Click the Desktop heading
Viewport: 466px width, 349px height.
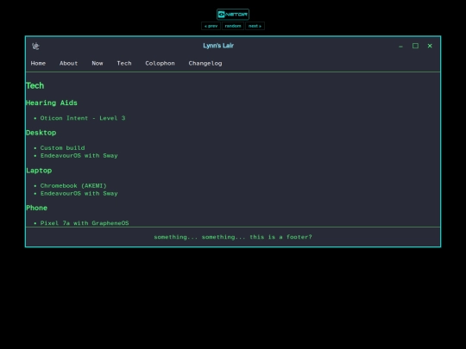41,133
